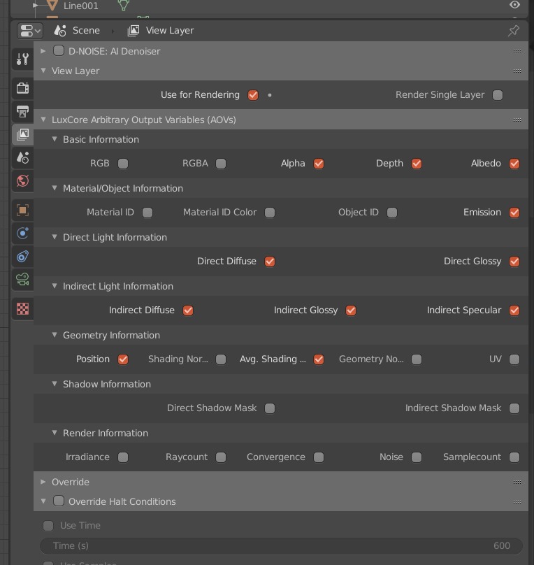Click the View Layer properties tab icon
Screen dimensions: 534x565
(x=22, y=136)
